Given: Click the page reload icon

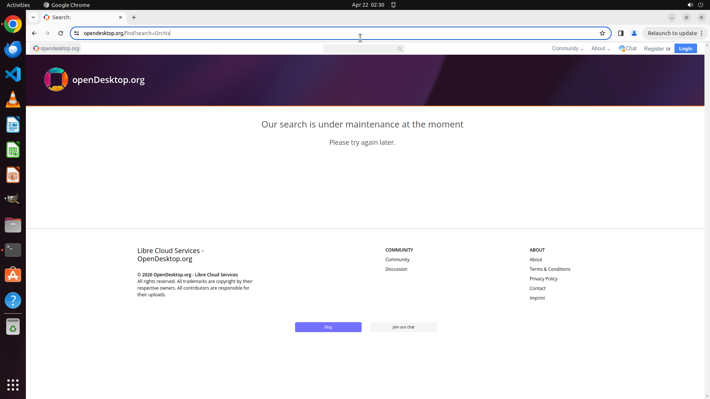Looking at the screenshot, I should tap(61, 33).
